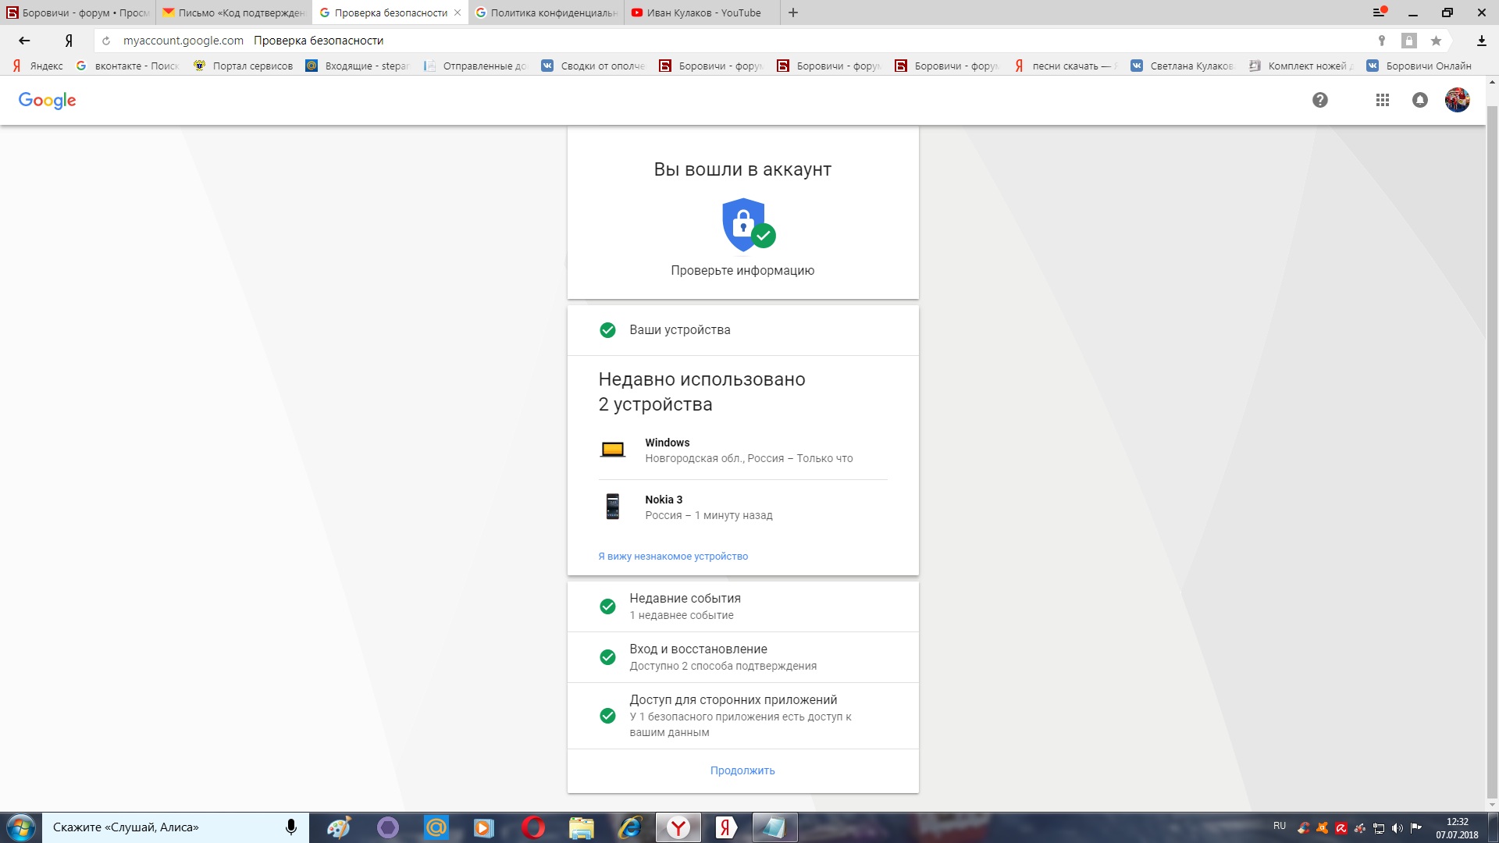
Task: Open the CCleaner tray icon
Action: point(1303,828)
